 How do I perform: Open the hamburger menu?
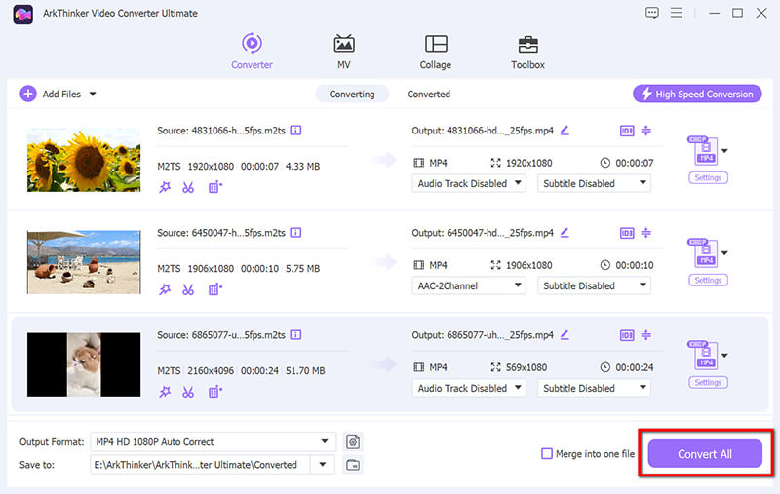point(676,13)
